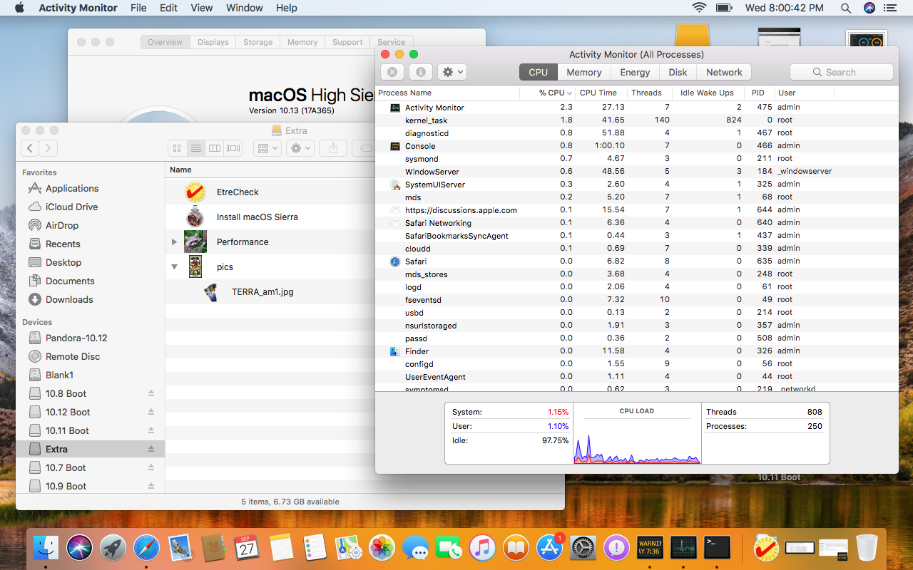Sort by the Idle Wake Ups column
The height and width of the screenshot is (570, 913).
point(707,93)
